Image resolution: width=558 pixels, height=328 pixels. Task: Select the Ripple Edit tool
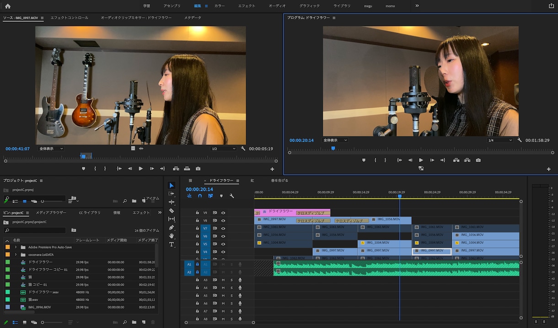(x=172, y=202)
